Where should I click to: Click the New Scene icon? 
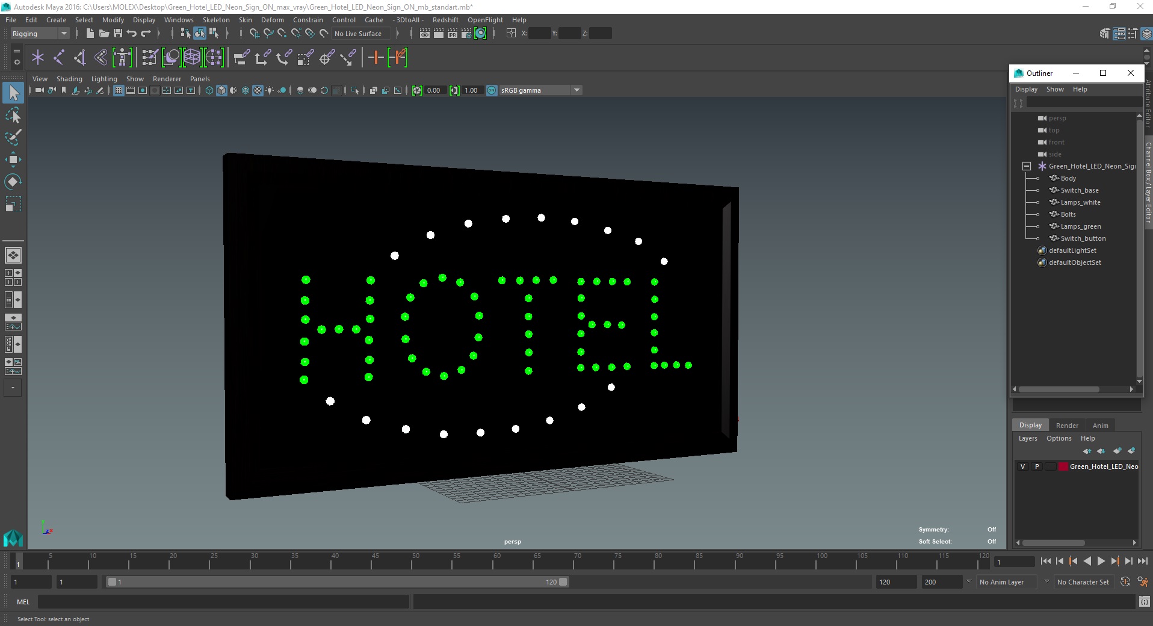coord(90,34)
